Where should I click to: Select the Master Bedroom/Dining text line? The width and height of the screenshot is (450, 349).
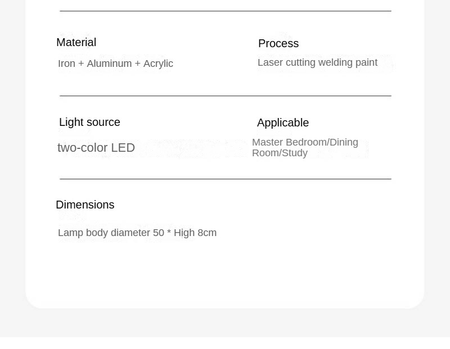305,142
